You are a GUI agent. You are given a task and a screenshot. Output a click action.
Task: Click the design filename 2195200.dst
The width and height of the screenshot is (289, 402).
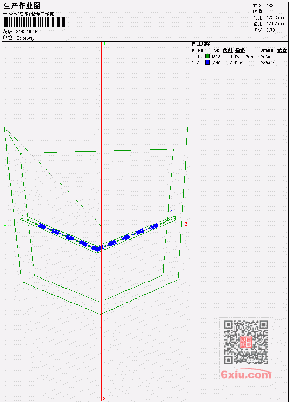(x=28, y=32)
